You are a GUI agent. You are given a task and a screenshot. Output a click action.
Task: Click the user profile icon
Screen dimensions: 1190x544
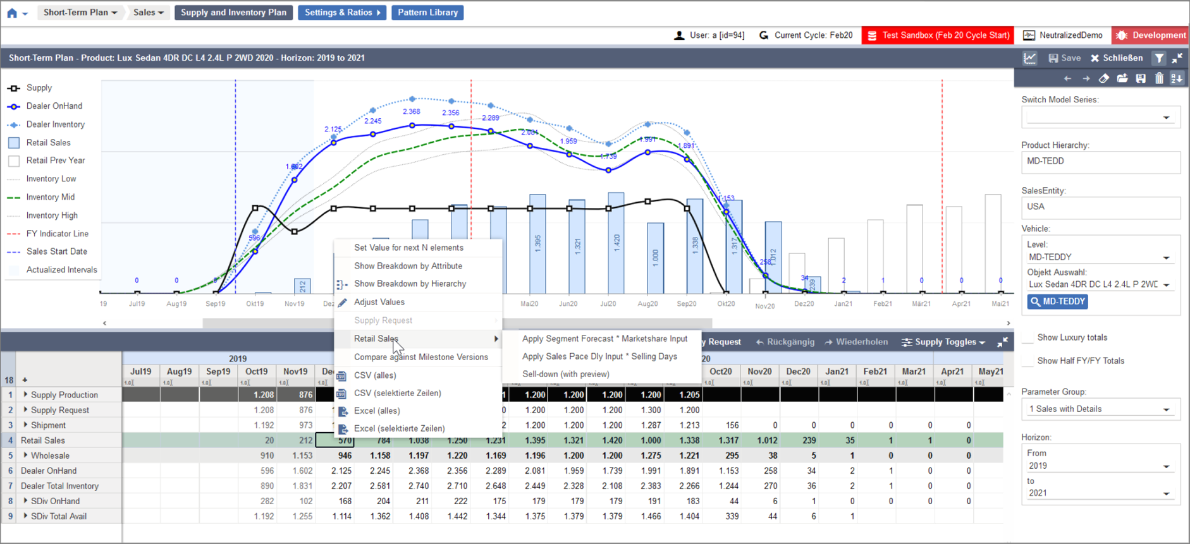(x=679, y=35)
